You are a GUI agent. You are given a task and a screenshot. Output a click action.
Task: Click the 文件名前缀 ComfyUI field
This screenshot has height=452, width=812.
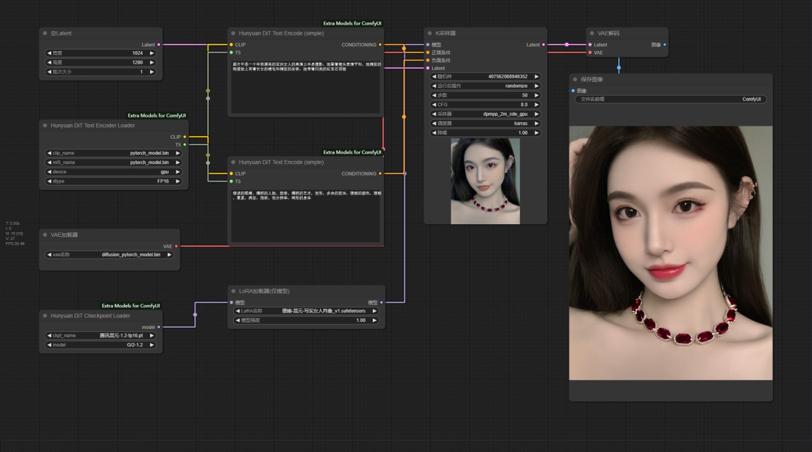tap(671, 99)
